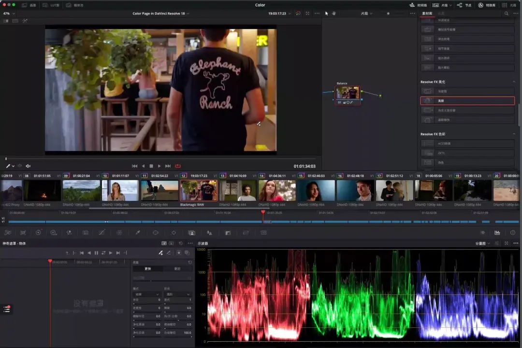This screenshot has height=348, width=522.
Task: Open the Magic Mask palette icon
Action: click(x=191, y=233)
